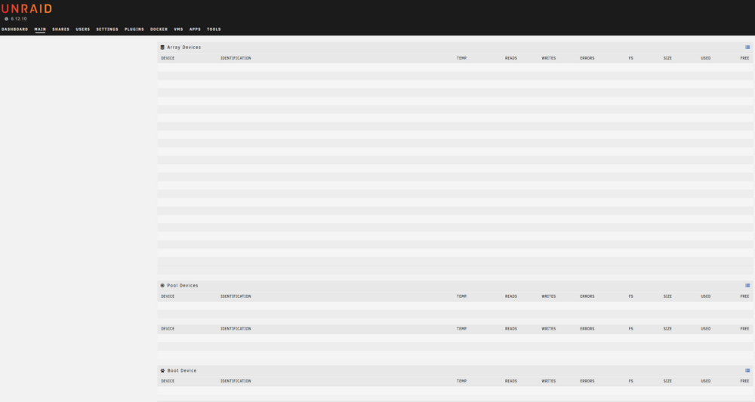Click the Pool Devices section icon
Viewport: 755px width, 402px height.
(162, 285)
